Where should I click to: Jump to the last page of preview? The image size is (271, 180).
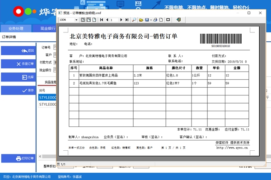tap(127, 20)
